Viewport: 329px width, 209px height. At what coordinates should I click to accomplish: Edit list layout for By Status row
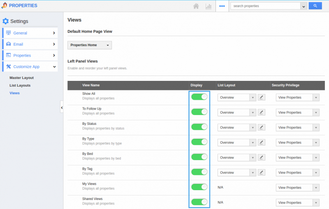262,128
